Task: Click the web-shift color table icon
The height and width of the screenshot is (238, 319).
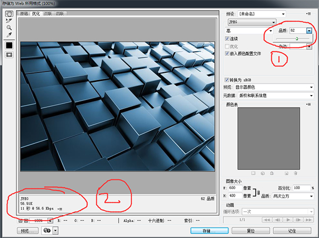Action: point(263,173)
